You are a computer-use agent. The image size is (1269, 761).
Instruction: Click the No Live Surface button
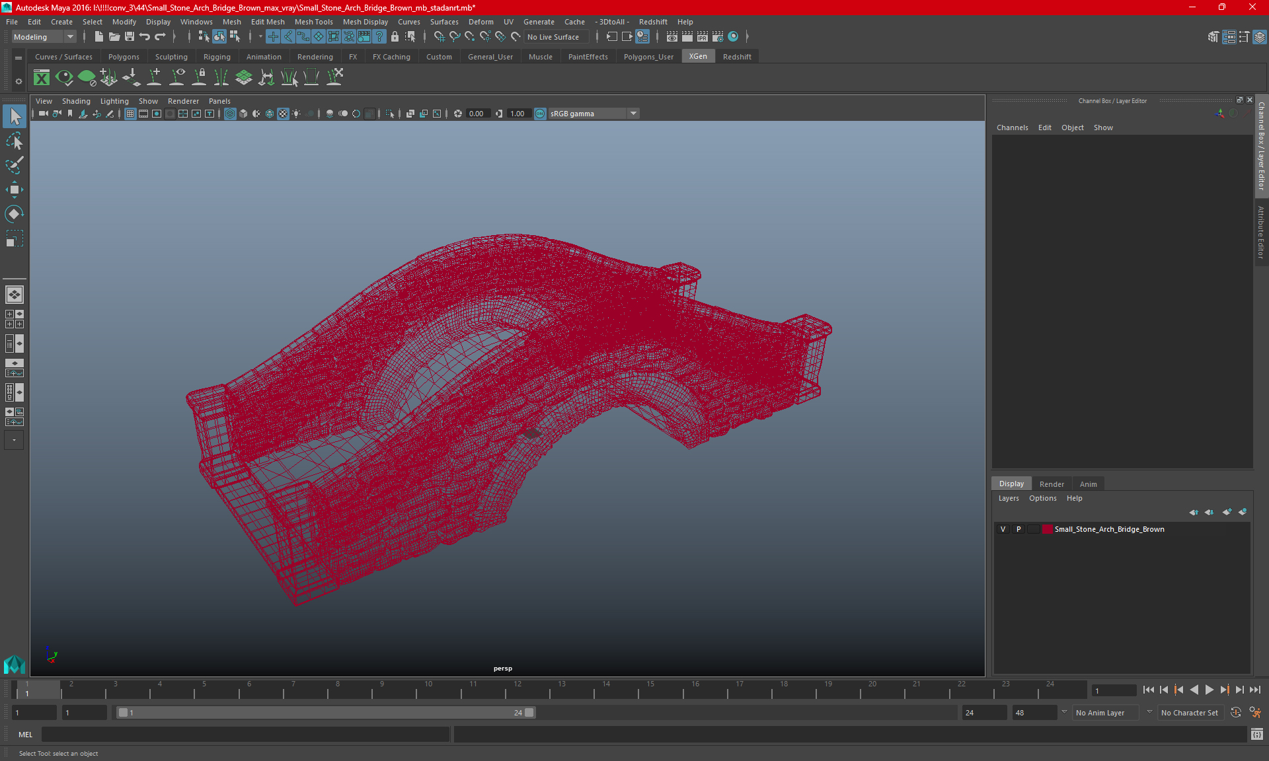(553, 37)
